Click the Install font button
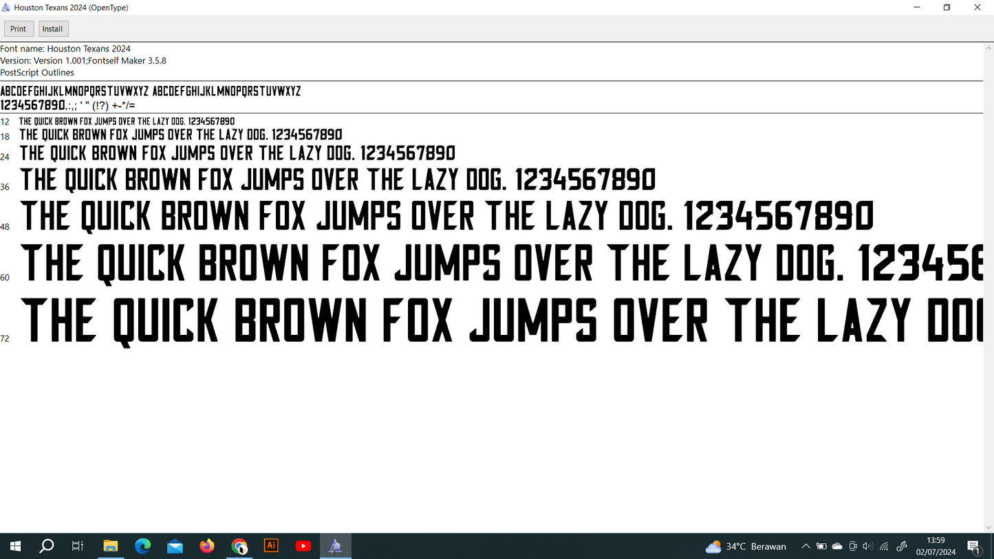Viewport: 994px width, 559px height. click(53, 29)
